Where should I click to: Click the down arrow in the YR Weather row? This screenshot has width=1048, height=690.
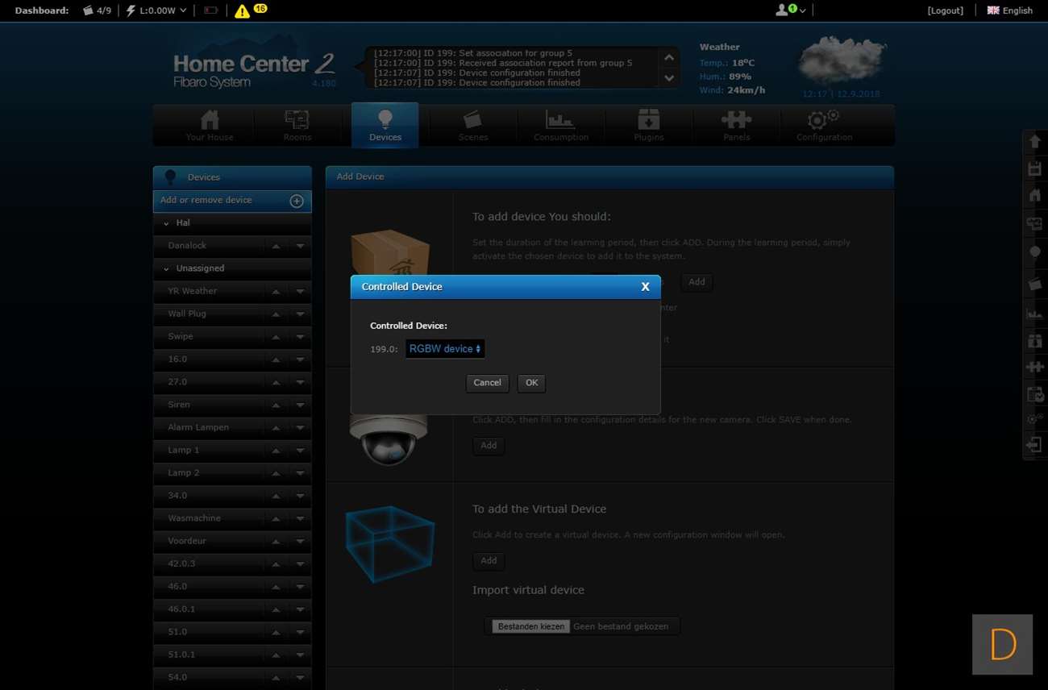click(300, 291)
